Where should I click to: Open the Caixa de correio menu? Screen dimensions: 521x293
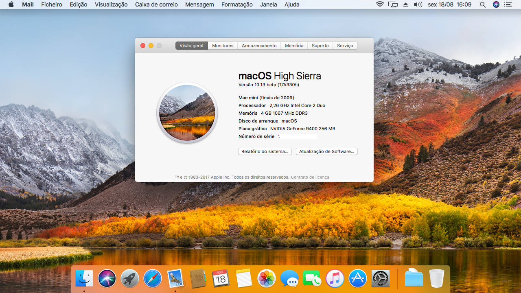[x=156, y=4]
